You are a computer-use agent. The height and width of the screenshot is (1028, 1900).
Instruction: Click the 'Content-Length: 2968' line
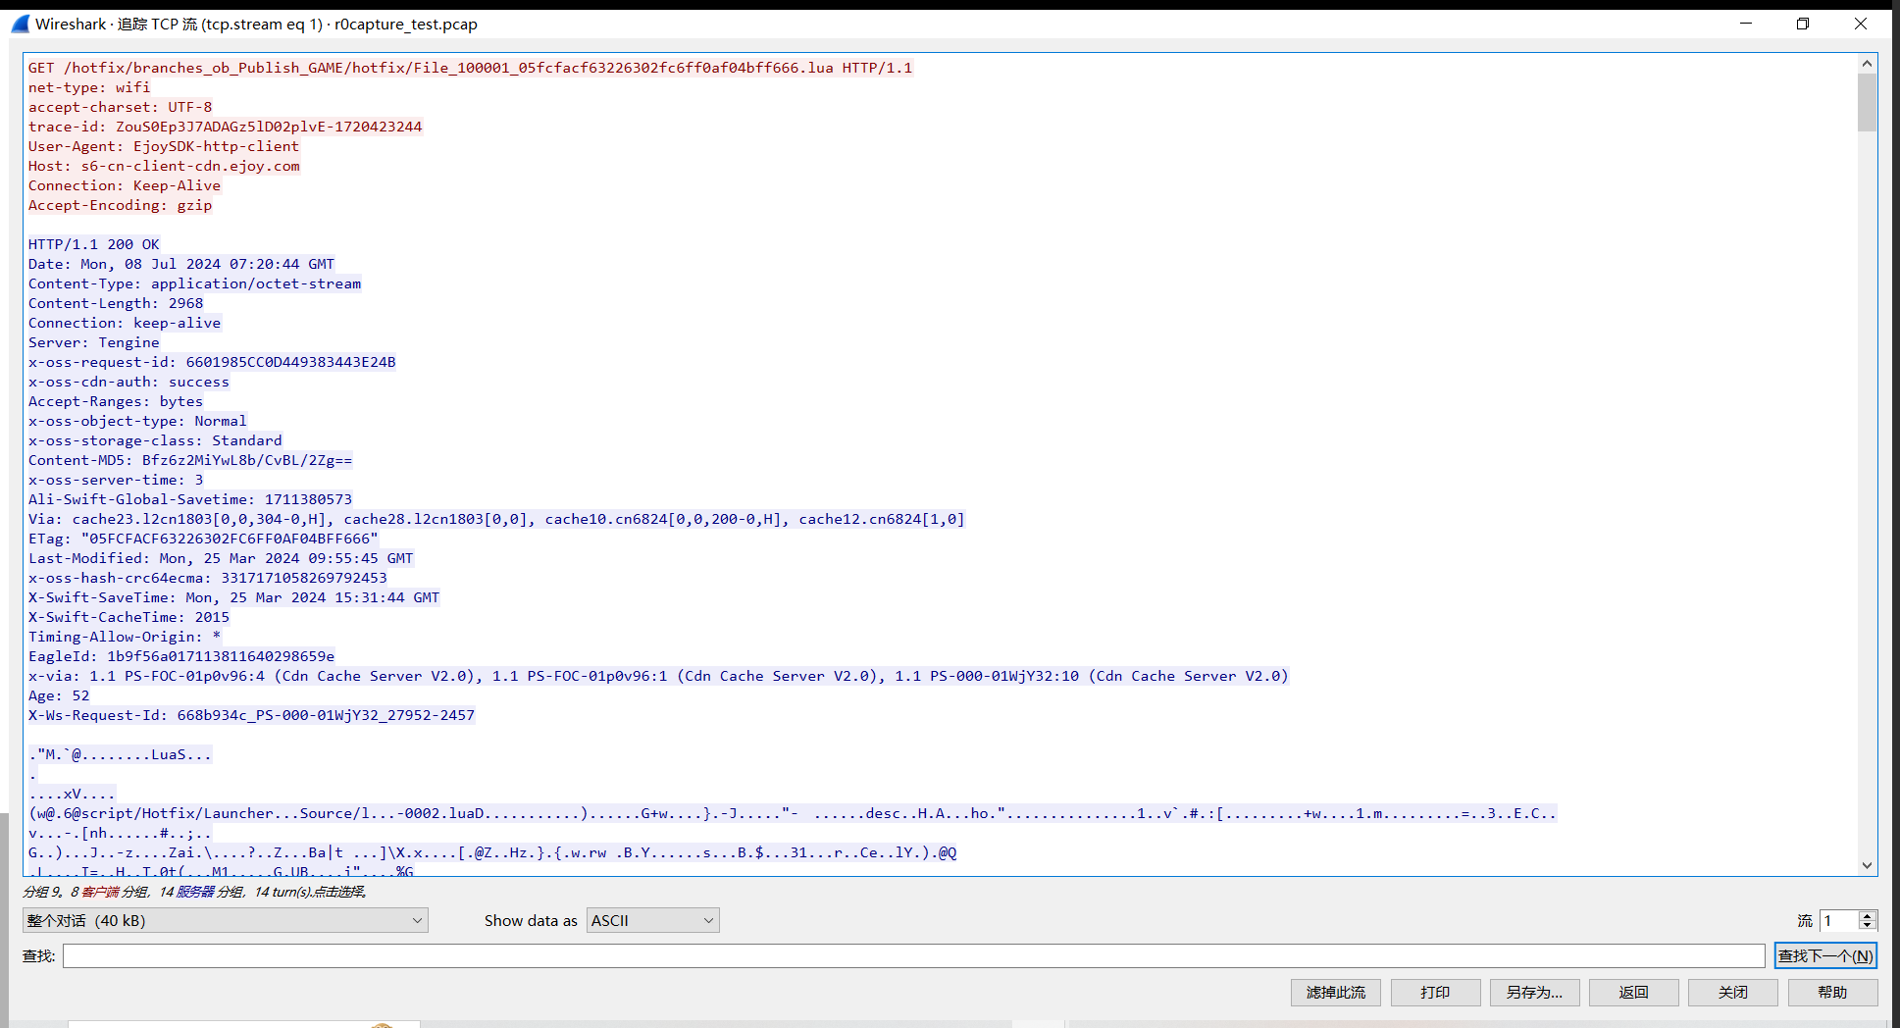point(116,303)
